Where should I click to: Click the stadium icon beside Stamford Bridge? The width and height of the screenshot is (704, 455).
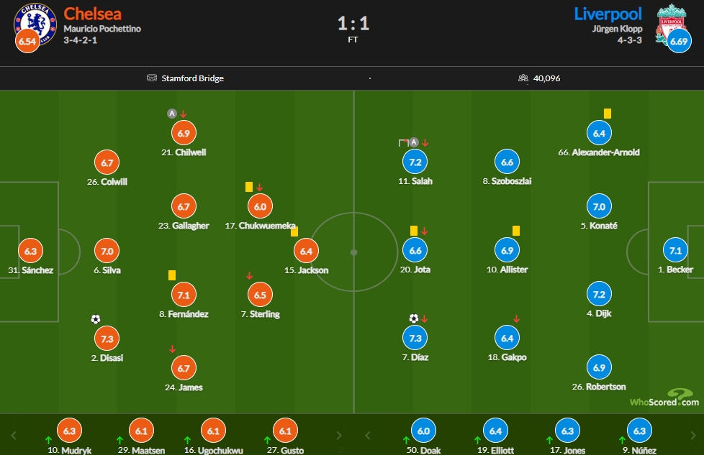coord(152,78)
